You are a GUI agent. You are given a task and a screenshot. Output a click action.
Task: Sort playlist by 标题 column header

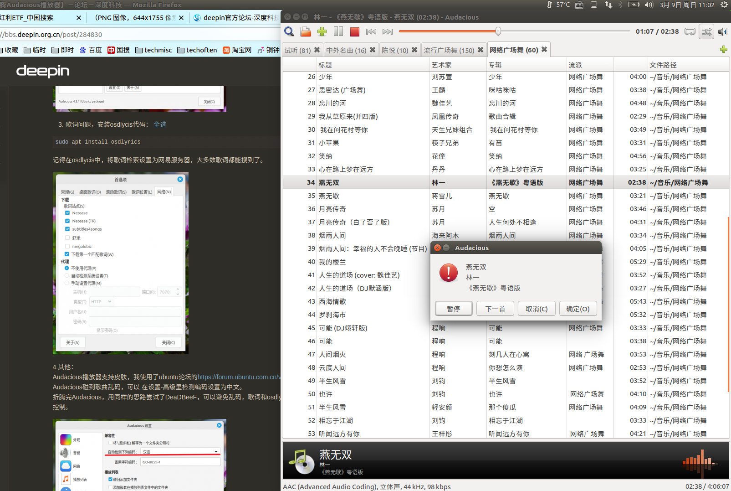(373, 65)
